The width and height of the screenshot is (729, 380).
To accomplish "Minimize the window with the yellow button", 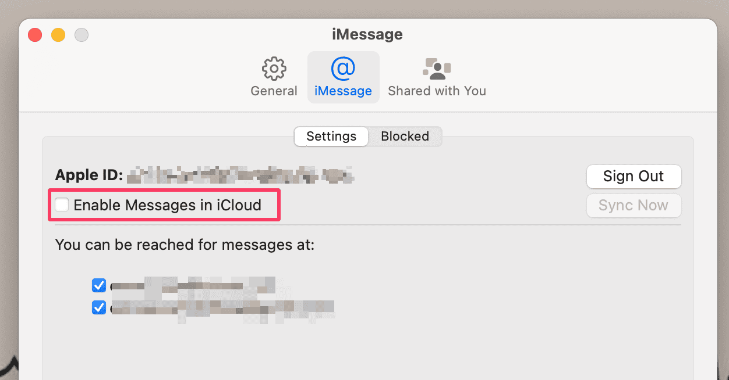I will click(58, 35).
